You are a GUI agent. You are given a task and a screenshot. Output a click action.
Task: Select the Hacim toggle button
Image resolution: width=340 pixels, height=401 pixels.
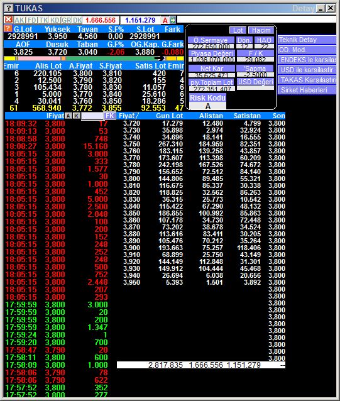pos(261,30)
